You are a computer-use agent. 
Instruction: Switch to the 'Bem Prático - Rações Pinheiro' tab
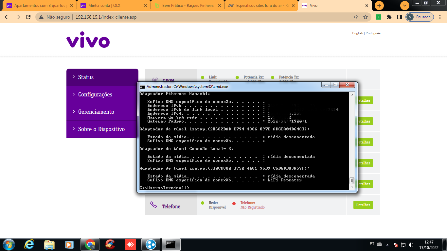click(188, 6)
